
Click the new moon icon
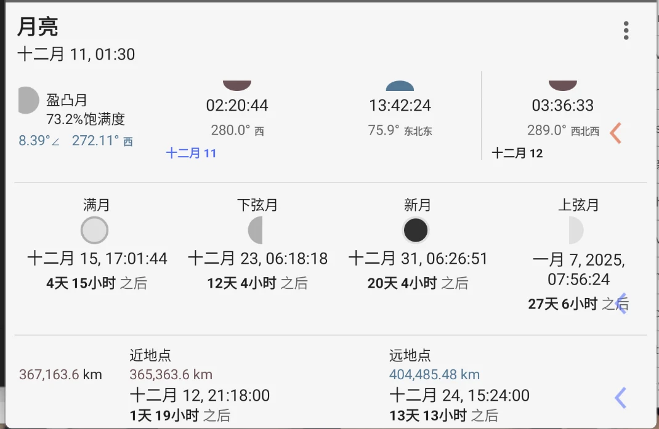pyautogui.click(x=416, y=230)
